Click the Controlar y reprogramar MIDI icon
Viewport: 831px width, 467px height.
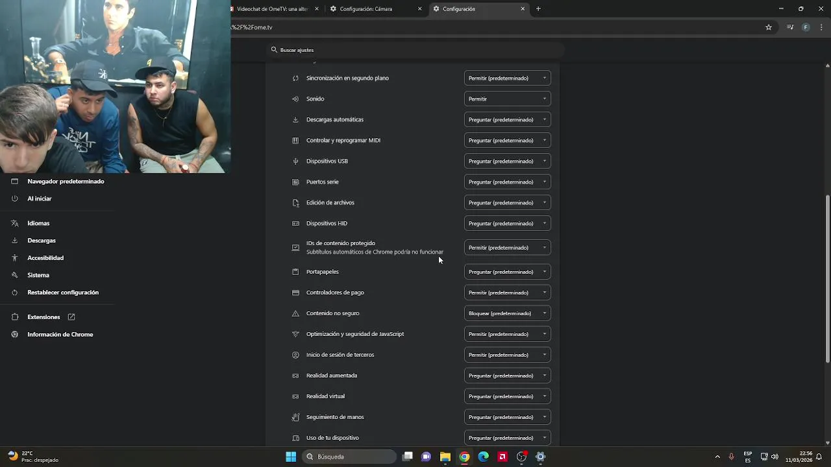pyautogui.click(x=295, y=140)
